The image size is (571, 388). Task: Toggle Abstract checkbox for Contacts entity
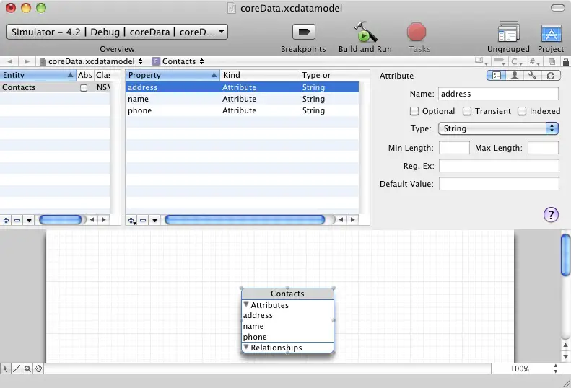click(x=84, y=88)
